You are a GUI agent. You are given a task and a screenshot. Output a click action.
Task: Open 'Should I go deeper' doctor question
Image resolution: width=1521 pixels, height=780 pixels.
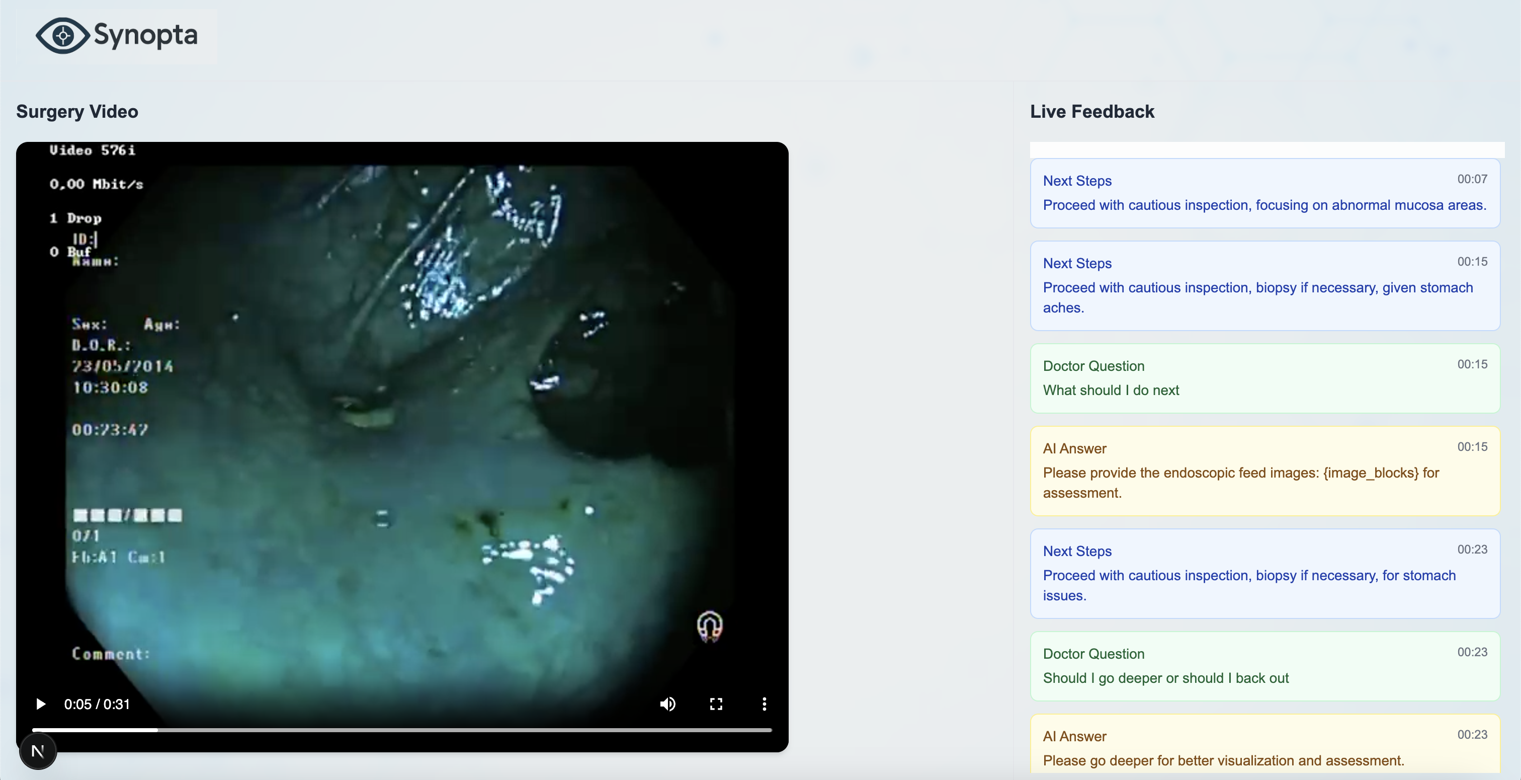click(1264, 666)
